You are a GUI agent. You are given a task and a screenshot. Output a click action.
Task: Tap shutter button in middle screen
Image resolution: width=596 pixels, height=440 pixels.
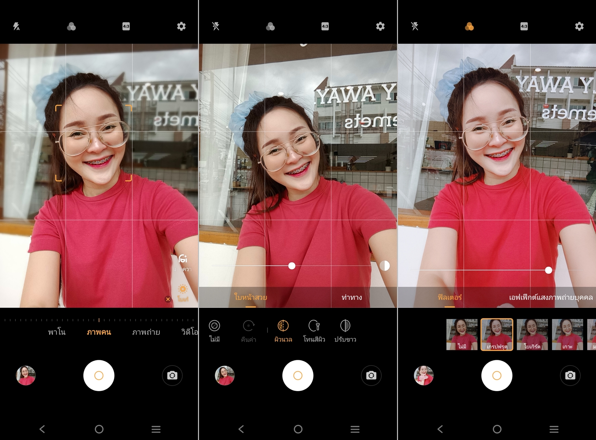[x=298, y=375]
